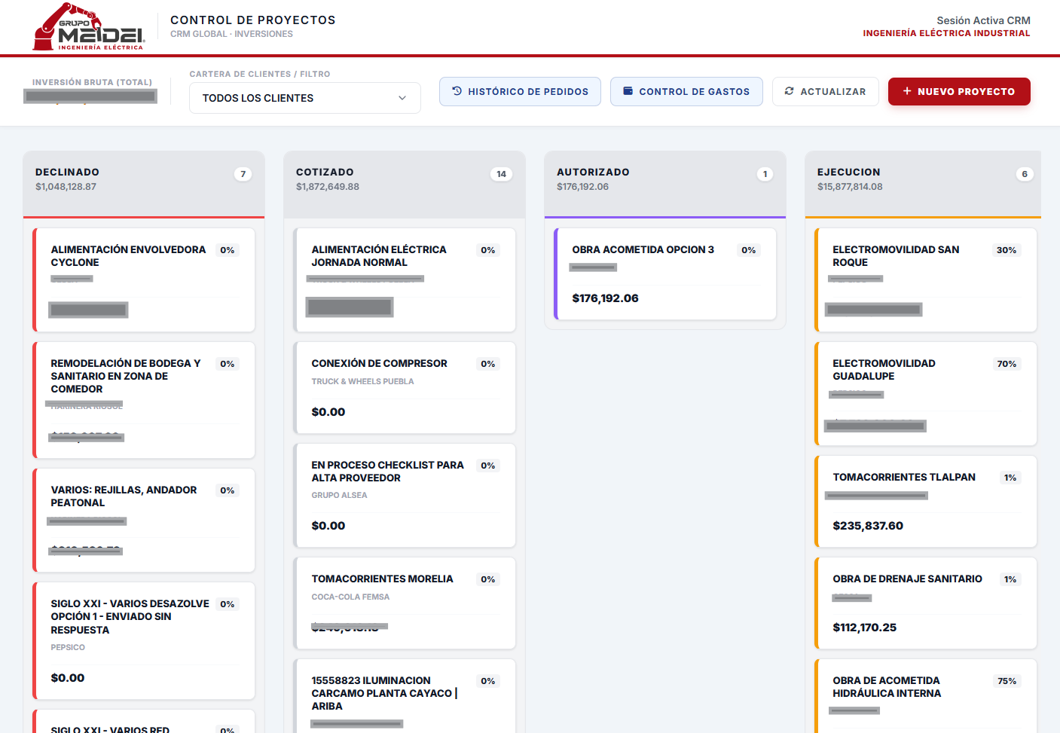Click CRM Global - Inversiones subtitle
Viewport: 1060px width, 733px height.
tap(231, 34)
